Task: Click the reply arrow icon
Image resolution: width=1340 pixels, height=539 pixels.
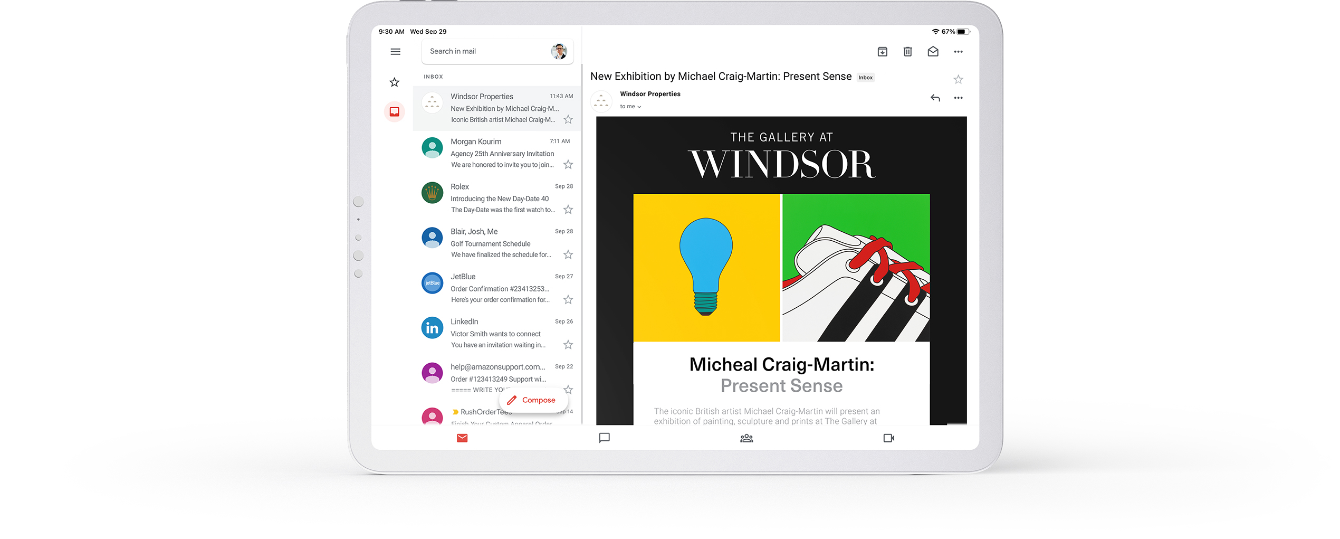Action: click(935, 98)
